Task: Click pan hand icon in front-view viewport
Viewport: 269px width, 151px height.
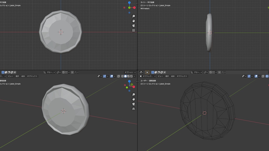Action: (133, 21)
